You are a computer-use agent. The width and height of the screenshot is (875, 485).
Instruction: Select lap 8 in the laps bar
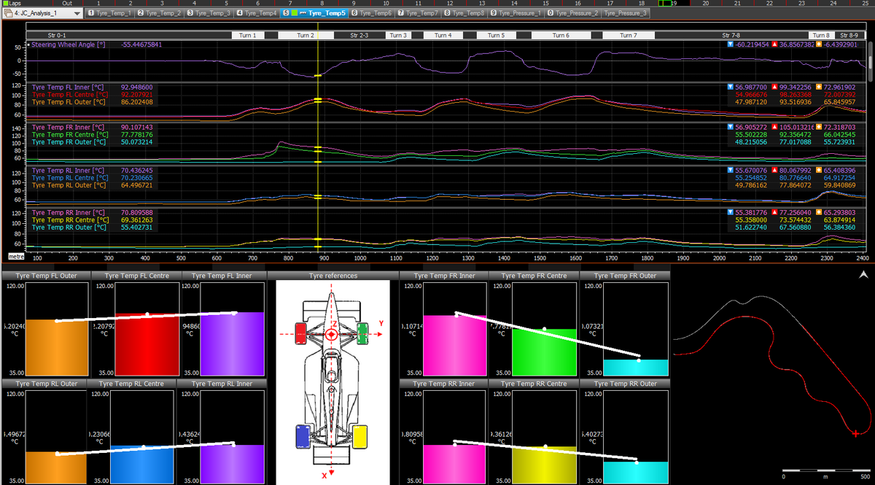[x=322, y=3]
